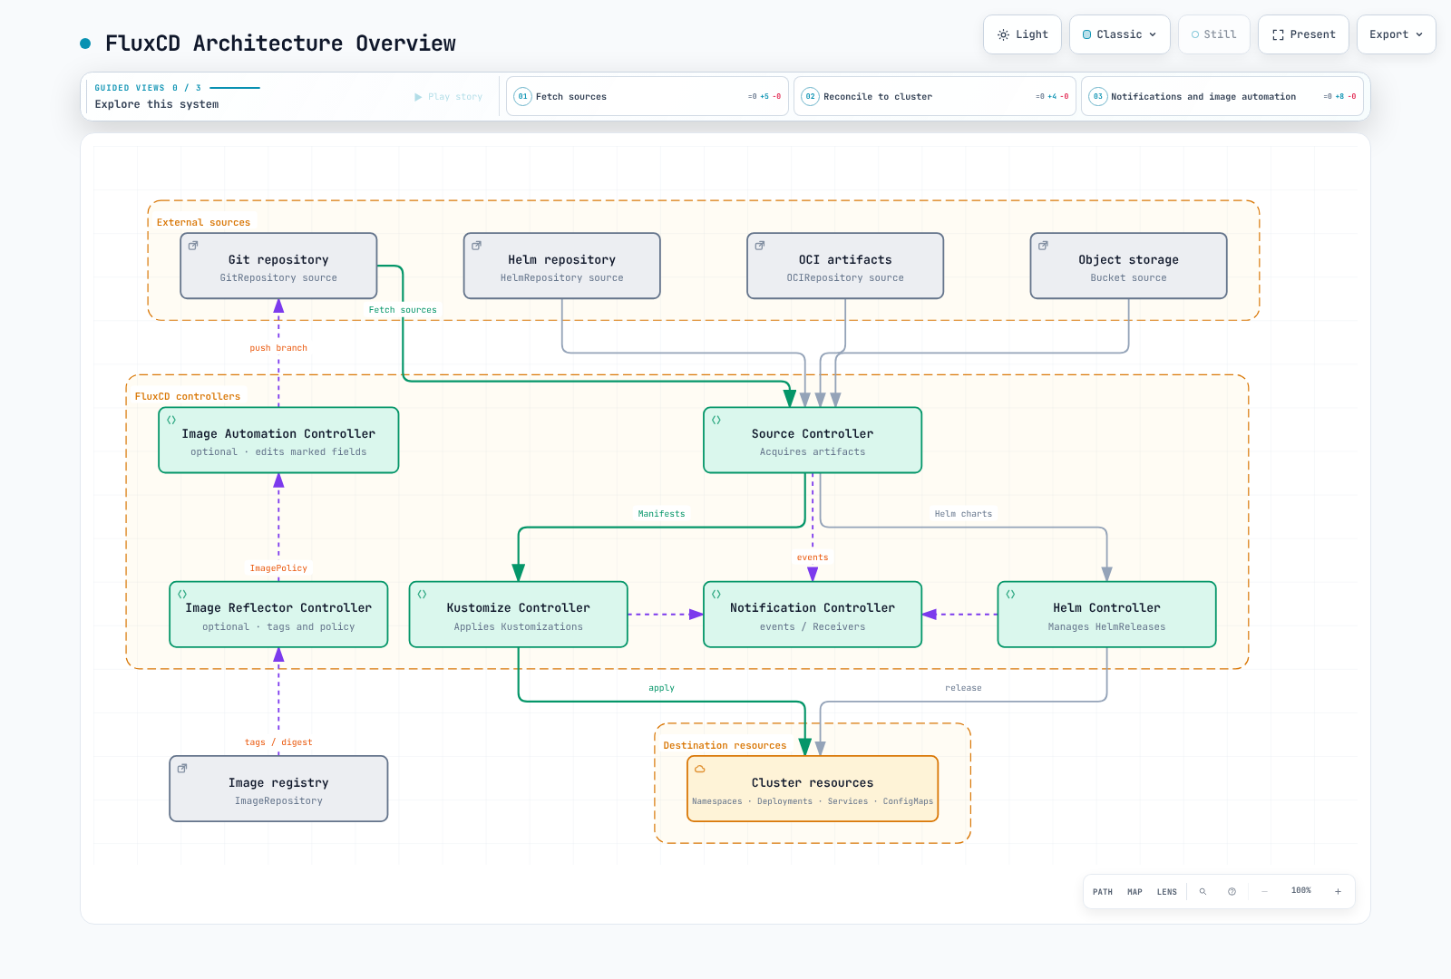Reset zoom via the 100% label
Screen dimensions: 1451x979
tap(1301, 891)
